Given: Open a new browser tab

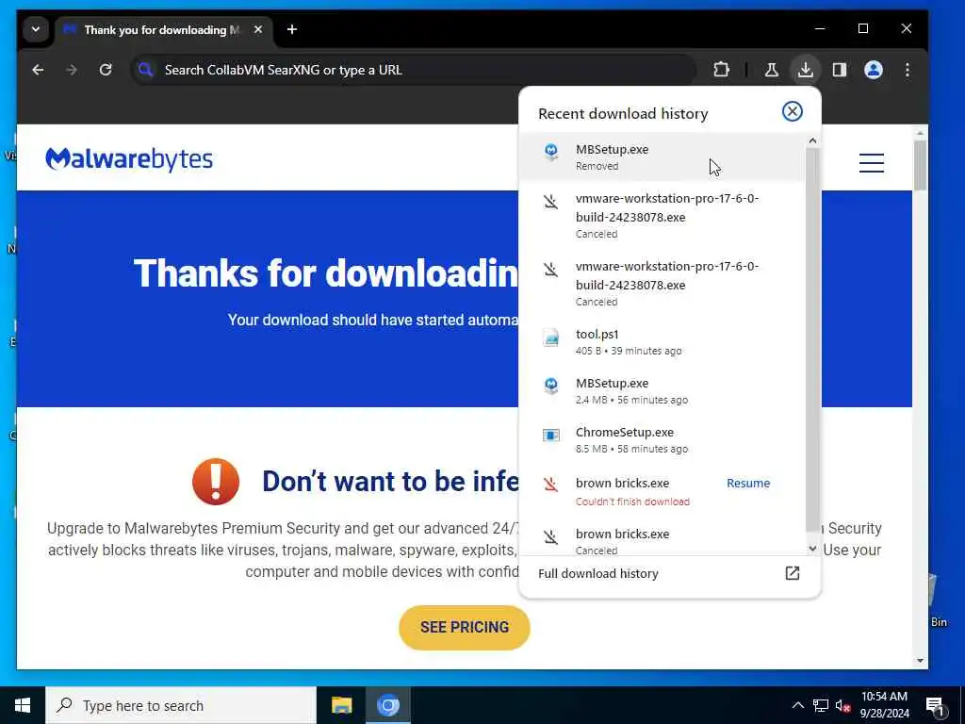Looking at the screenshot, I should click(292, 29).
